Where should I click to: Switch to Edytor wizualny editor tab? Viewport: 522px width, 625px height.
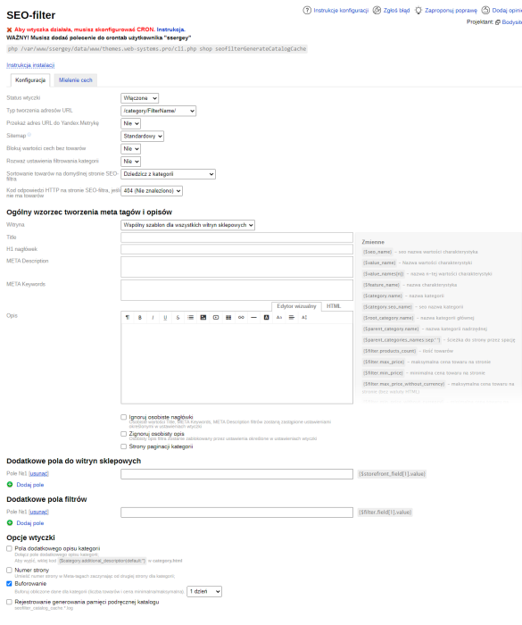point(296,306)
